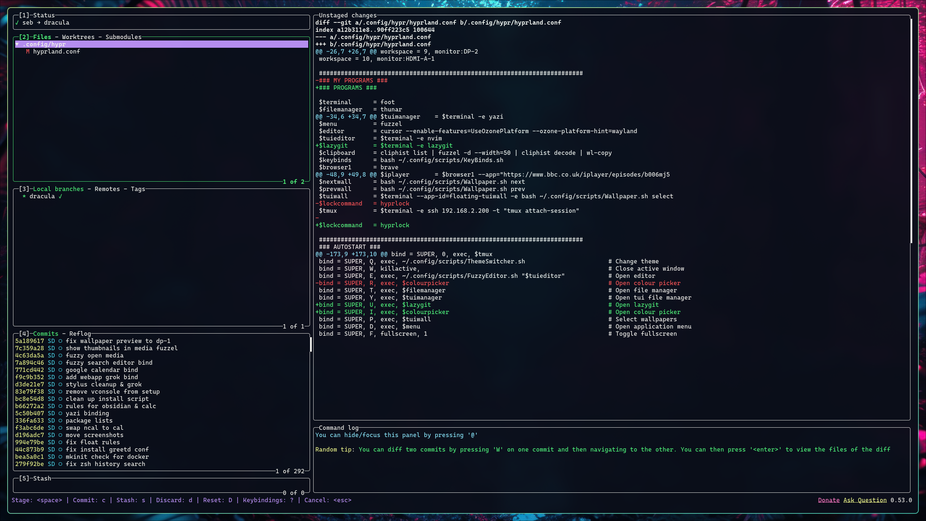The width and height of the screenshot is (926, 521).
Task: Collapse the .config/hypr folder arrow
Action: [x=17, y=44]
